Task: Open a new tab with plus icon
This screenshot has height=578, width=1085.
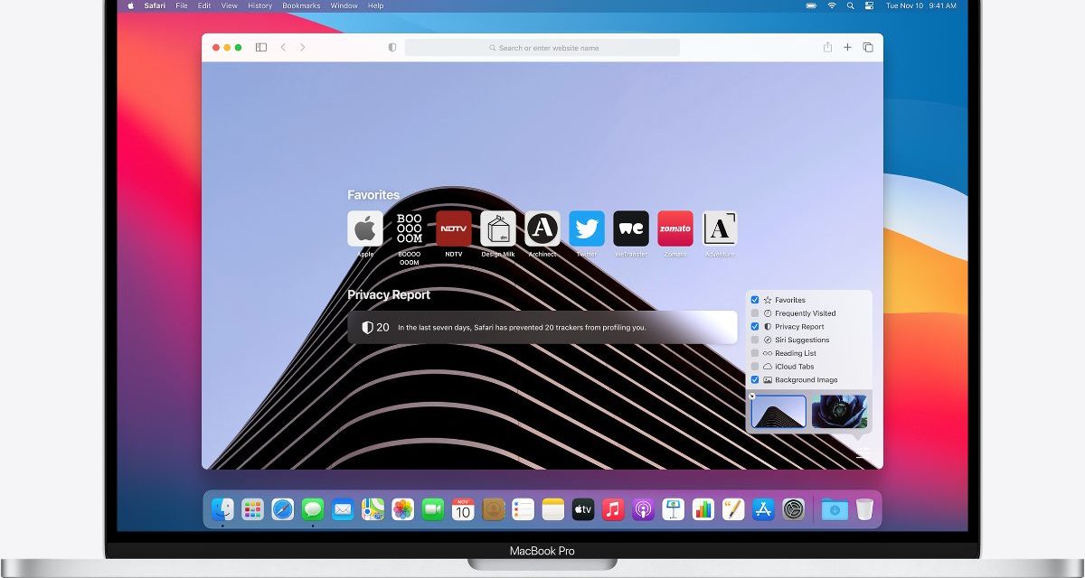Action: [847, 48]
